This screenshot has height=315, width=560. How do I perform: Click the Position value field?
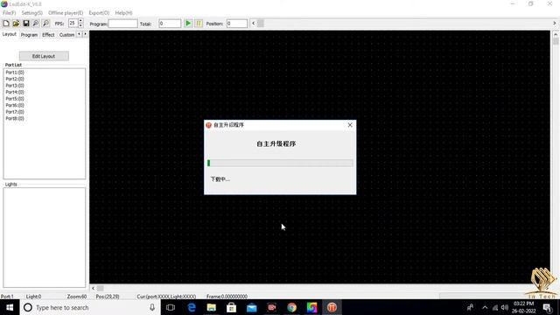click(x=237, y=24)
